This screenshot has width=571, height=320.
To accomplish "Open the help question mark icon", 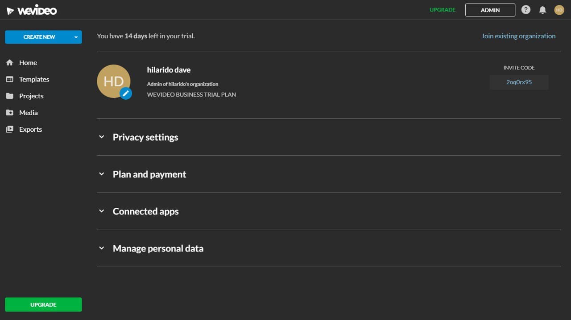I will 526,10.
